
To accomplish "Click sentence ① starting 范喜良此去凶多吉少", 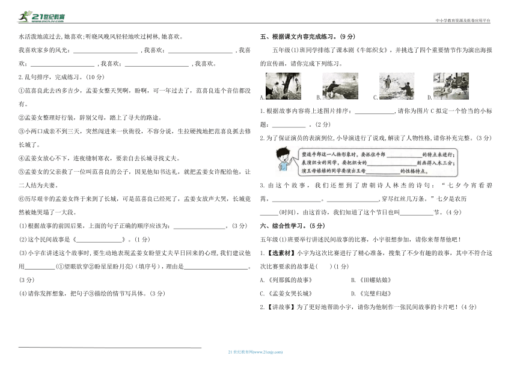I will coord(135,97).
